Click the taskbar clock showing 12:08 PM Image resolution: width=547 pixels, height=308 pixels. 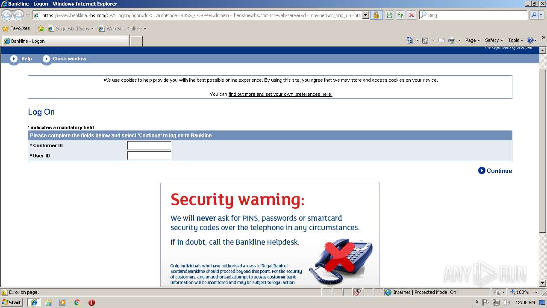[525, 302]
